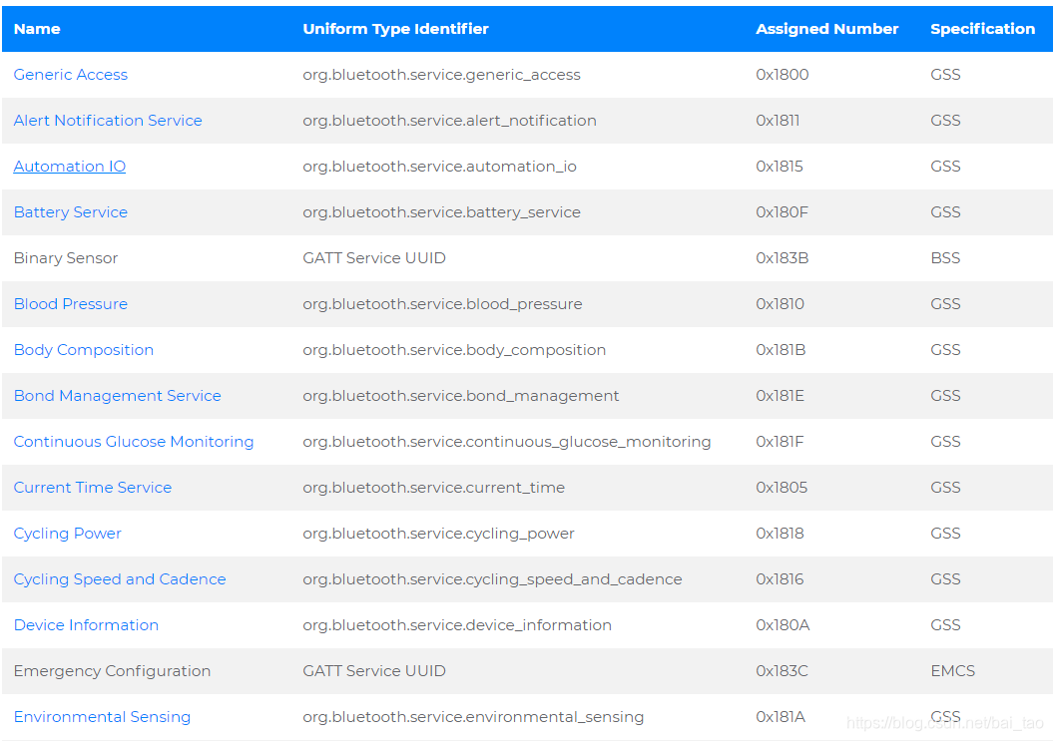The width and height of the screenshot is (1053, 741).
Task: Select assigned number 0x1815
Action: point(780,167)
